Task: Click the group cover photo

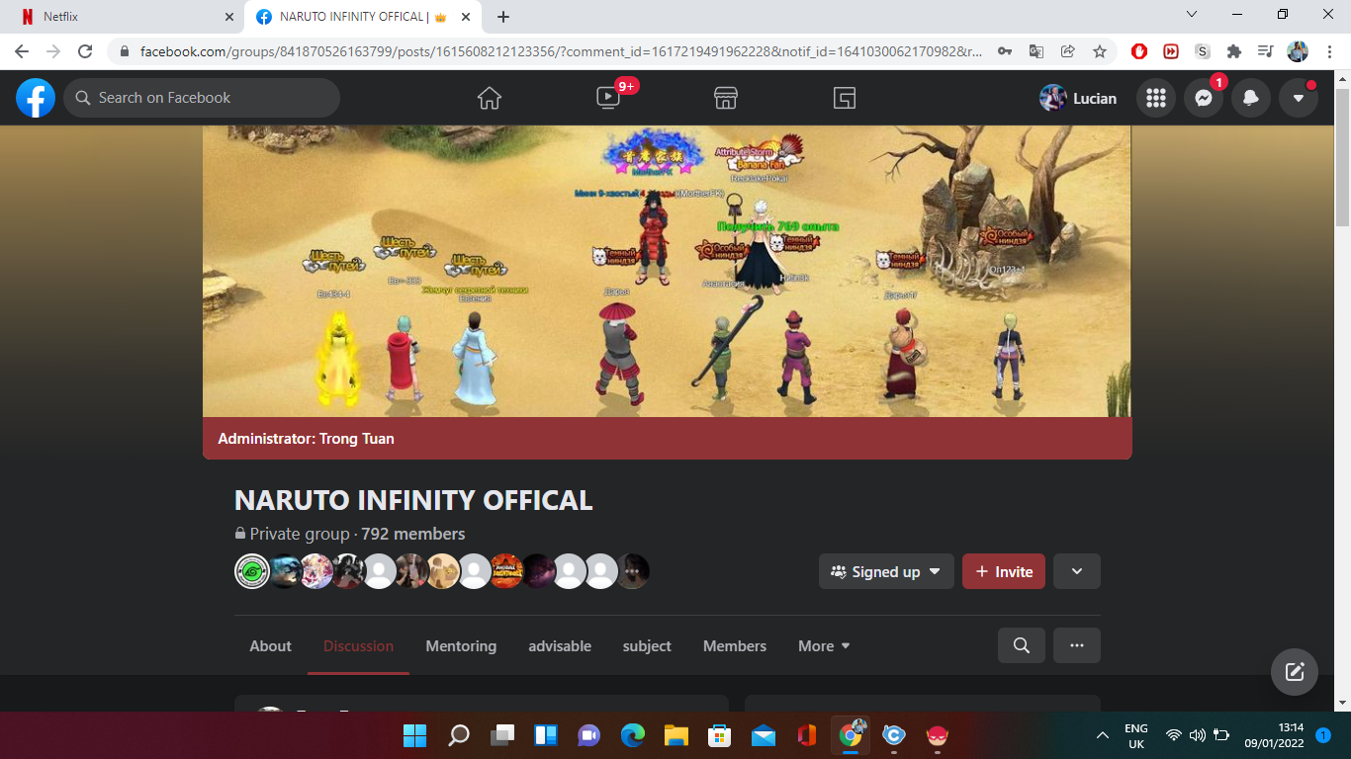Action: pos(667,271)
